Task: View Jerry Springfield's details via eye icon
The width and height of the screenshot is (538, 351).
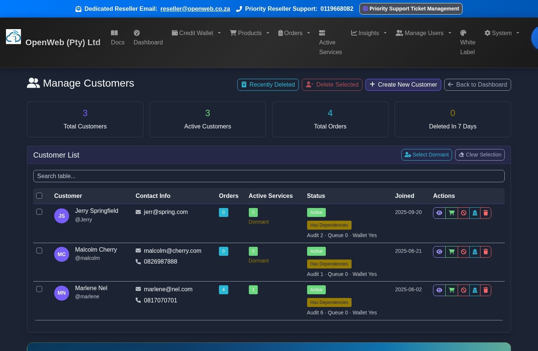Action: [x=439, y=213]
